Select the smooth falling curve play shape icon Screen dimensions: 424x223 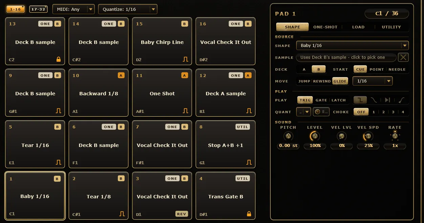[x=374, y=100]
